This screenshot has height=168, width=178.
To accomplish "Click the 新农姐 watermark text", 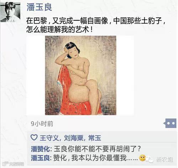I will [164, 159].
